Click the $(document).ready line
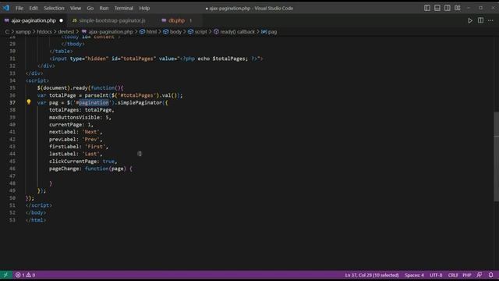Viewport: 499px width, 281px height. [80, 88]
